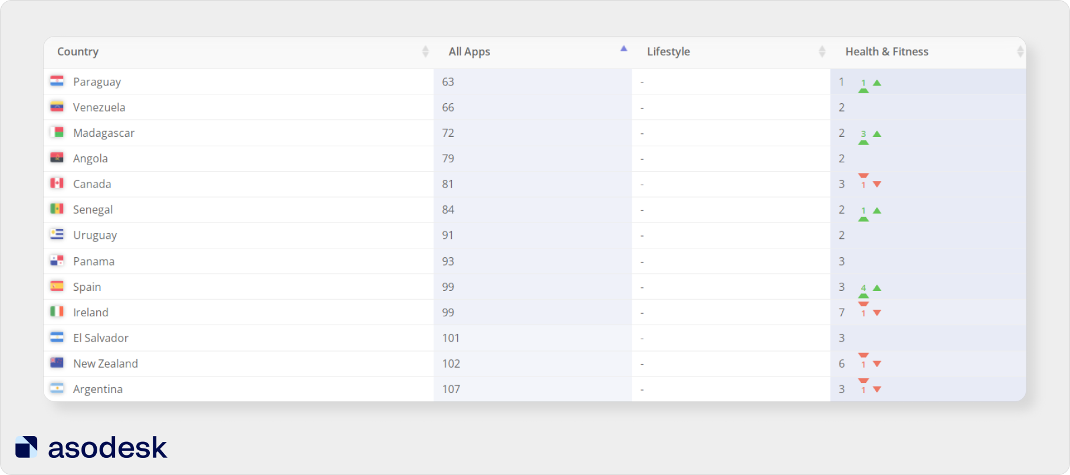Click Health & Fitness rank 7 for Ireland

[x=842, y=313]
